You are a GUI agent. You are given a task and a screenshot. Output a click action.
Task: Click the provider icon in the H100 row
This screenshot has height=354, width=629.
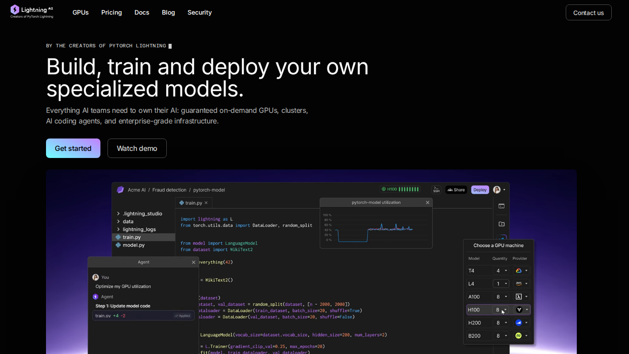tap(519, 310)
